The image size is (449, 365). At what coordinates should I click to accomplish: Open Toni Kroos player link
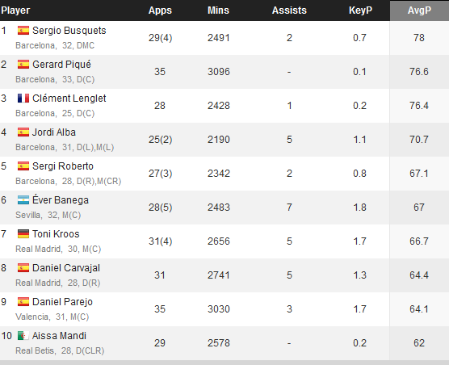56,234
